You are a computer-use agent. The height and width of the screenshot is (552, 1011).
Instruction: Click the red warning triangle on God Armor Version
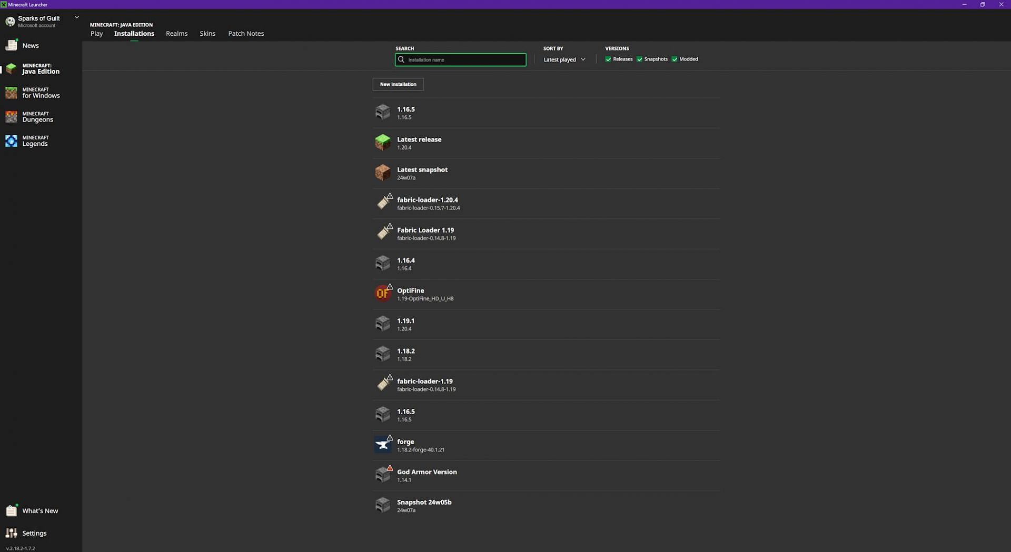pyautogui.click(x=390, y=468)
